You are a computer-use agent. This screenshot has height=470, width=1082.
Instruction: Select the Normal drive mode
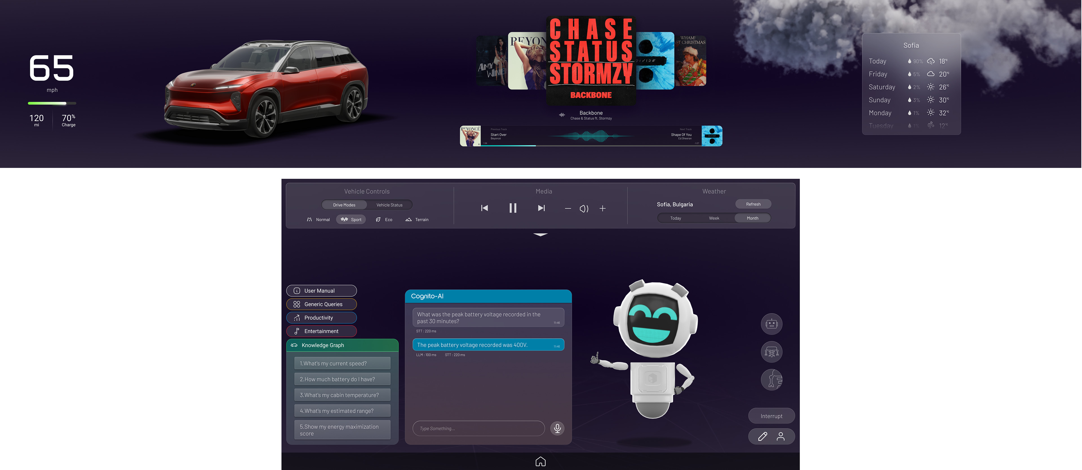(318, 220)
